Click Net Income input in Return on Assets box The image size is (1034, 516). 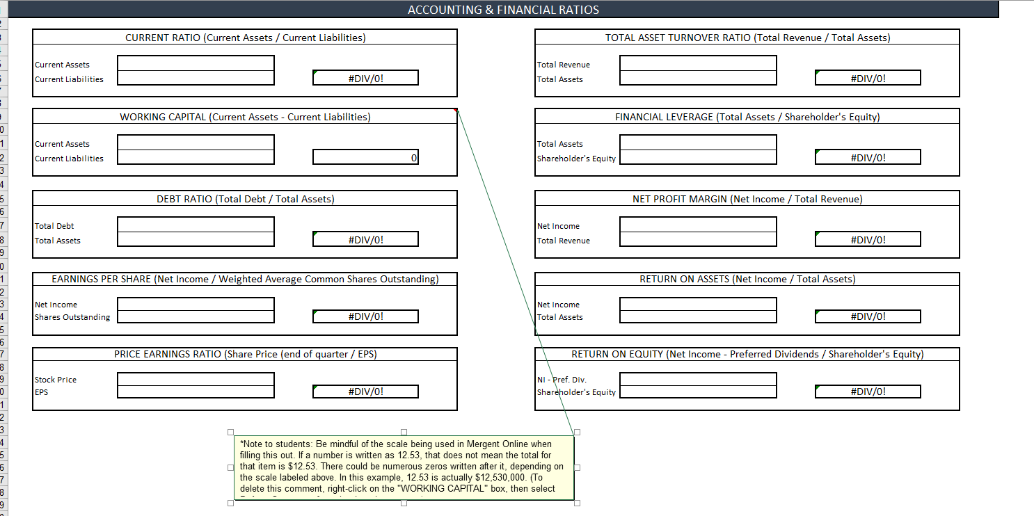(698, 304)
